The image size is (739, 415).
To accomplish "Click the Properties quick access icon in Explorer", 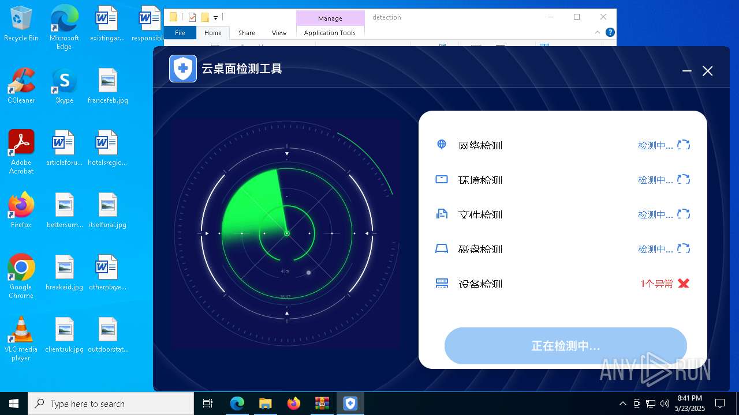I will (x=192, y=17).
